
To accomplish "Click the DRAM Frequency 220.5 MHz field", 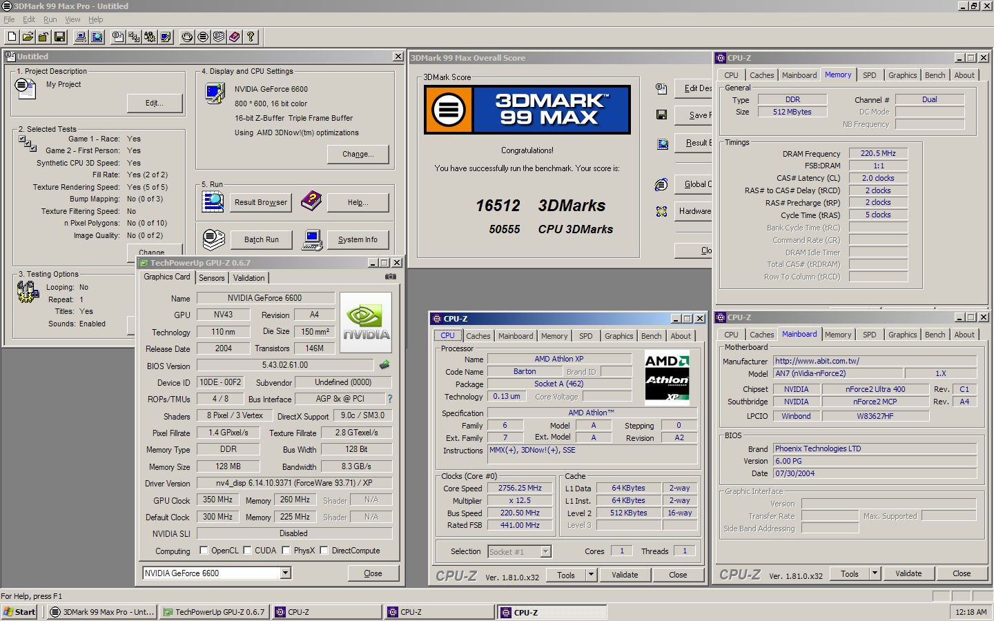I will point(878,153).
